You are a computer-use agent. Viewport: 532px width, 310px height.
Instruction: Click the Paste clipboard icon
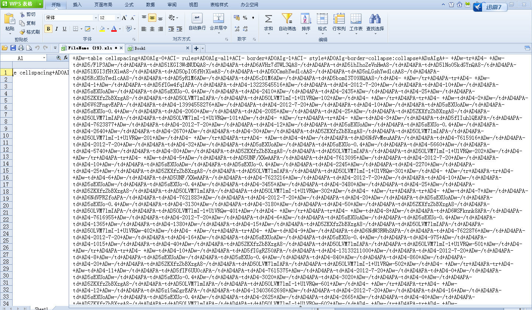click(10, 18)
